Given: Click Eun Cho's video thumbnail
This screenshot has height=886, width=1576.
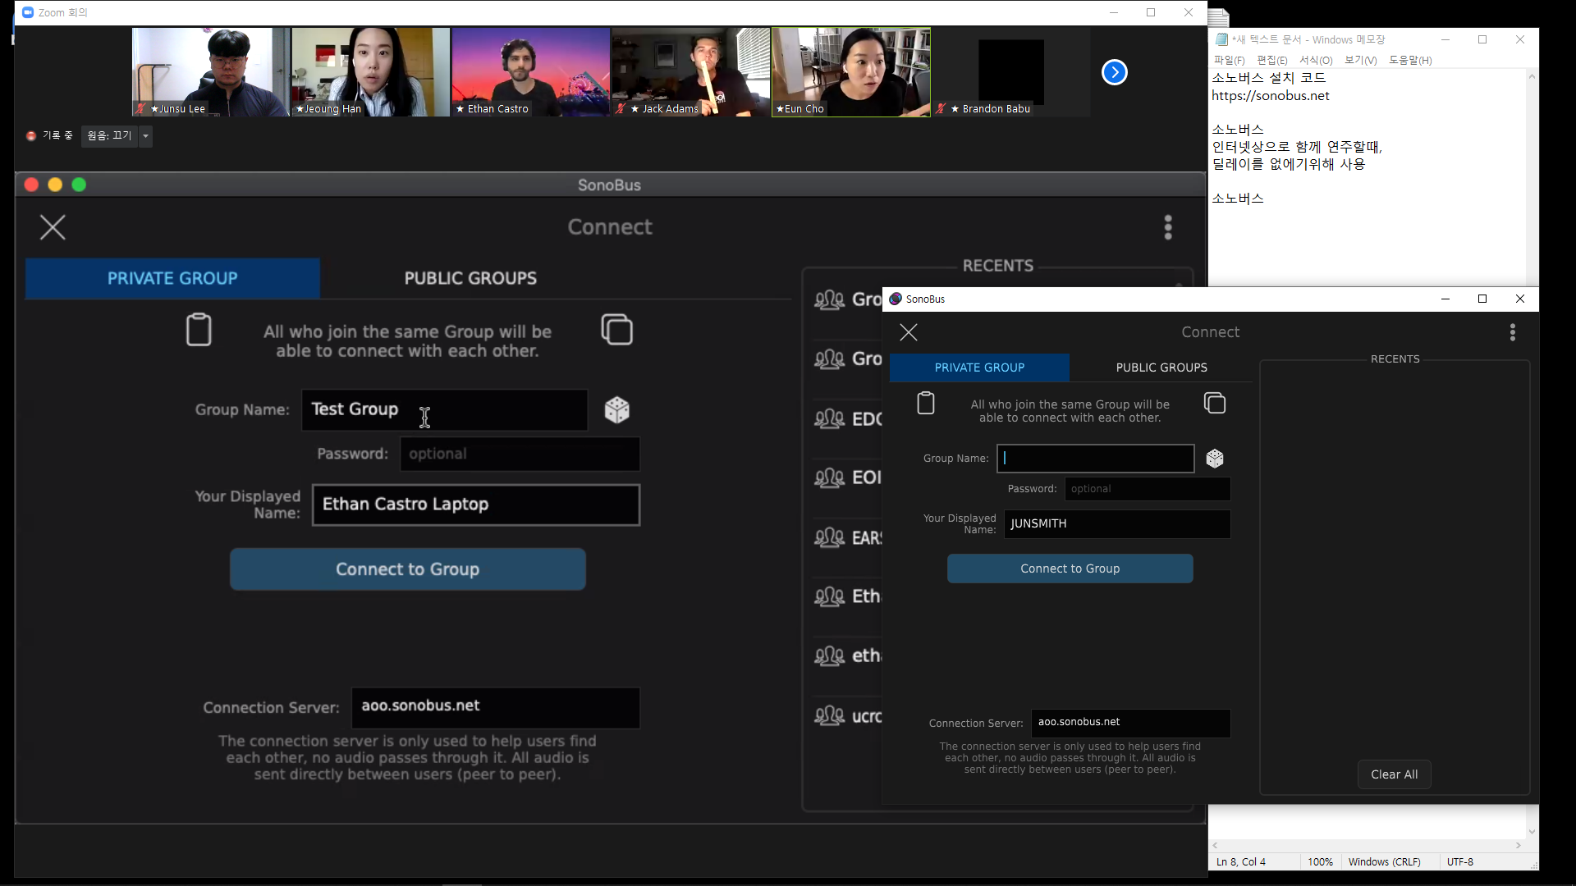Looking at the screenshot, I should point(850,72).
